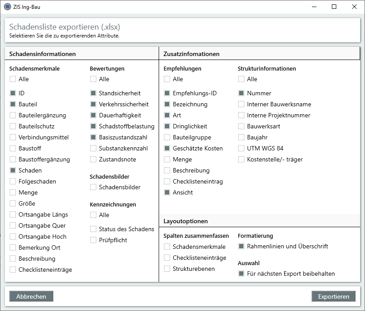Uncheck Ansicht checkbox
Image resolution: width=365 pixels, height=311 pixels.
(x=167, y=192)
